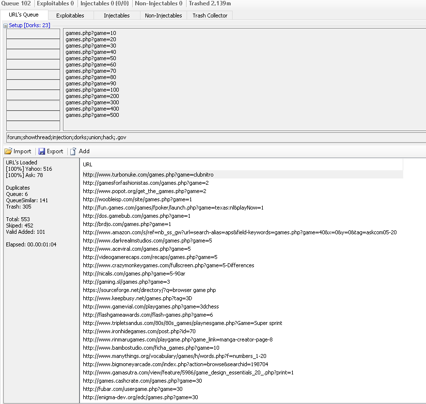Click the Add button label
Screen dimensions: 426x404
84,151
